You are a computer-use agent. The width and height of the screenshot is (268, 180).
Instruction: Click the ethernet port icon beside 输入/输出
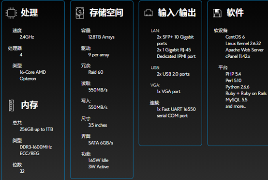[x=149, y=13]
